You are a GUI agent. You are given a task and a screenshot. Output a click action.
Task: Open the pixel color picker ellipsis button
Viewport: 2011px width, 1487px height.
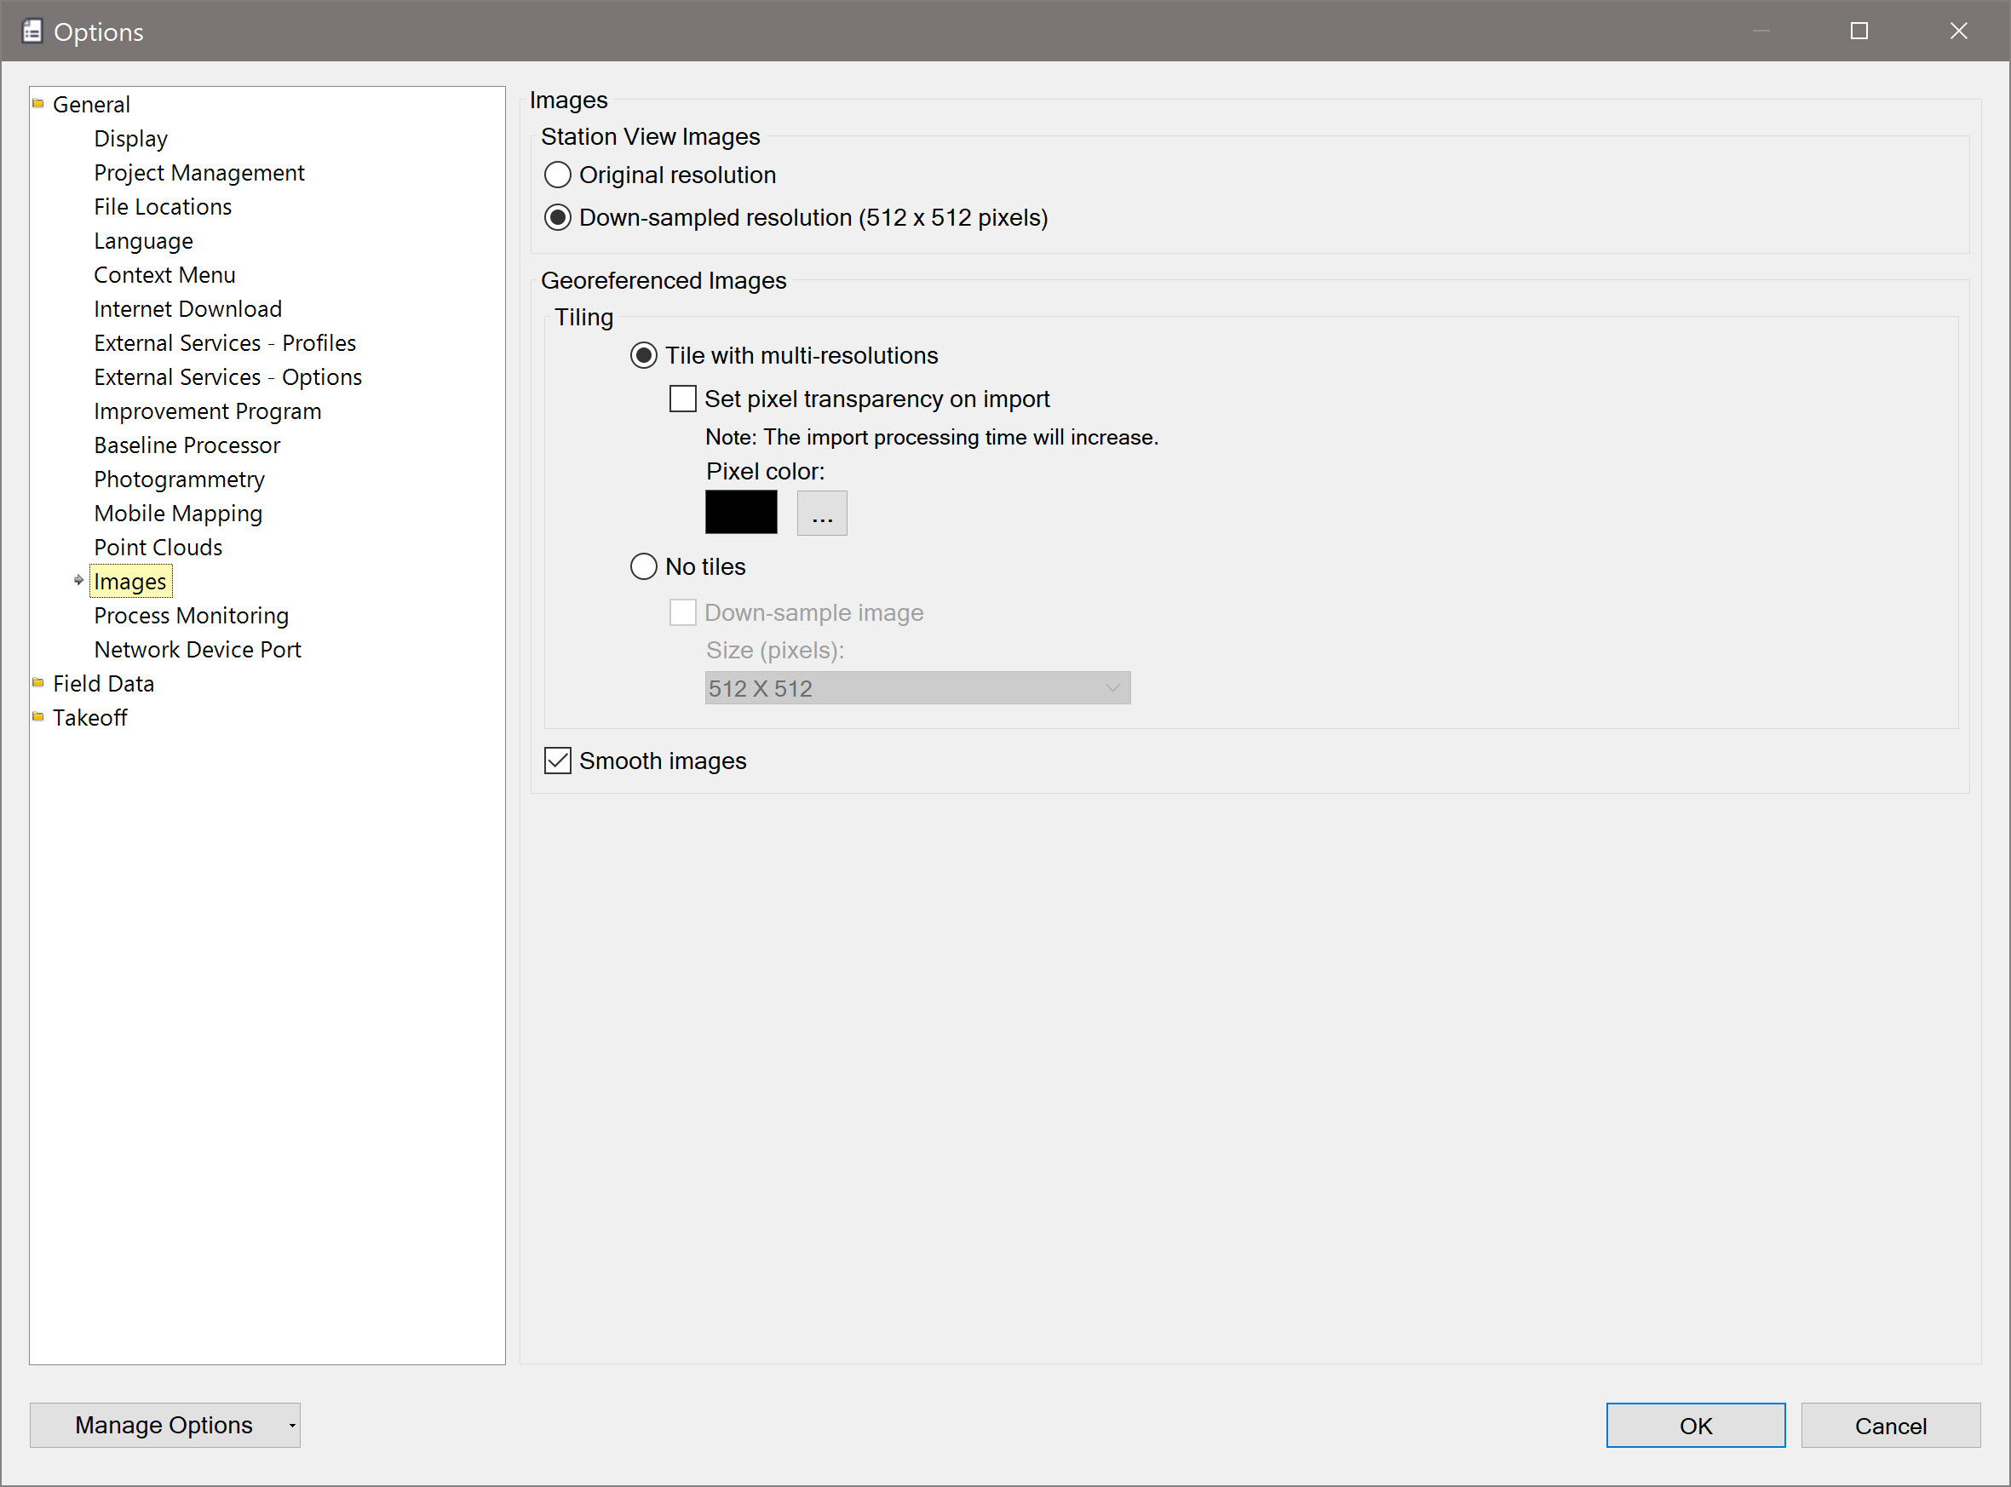click(x=822, y=513)
